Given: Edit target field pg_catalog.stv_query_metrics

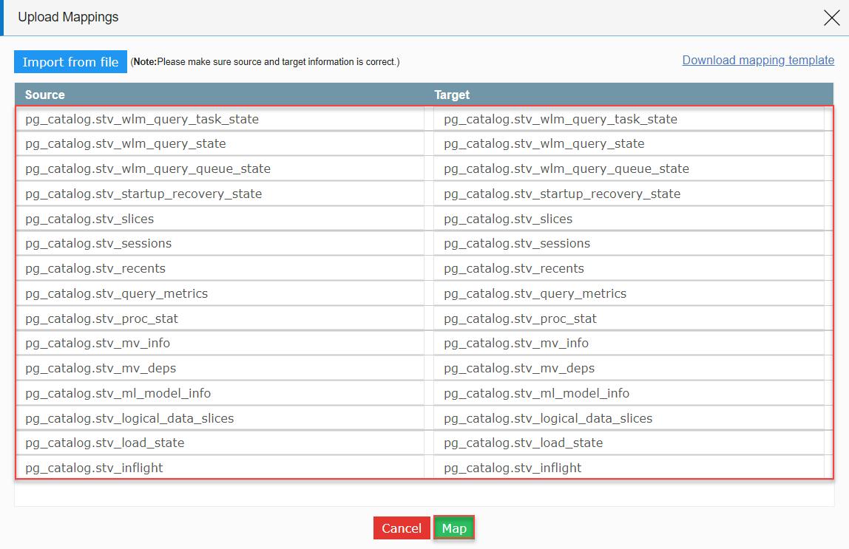Looking at the screenshot, I should 629,293.
